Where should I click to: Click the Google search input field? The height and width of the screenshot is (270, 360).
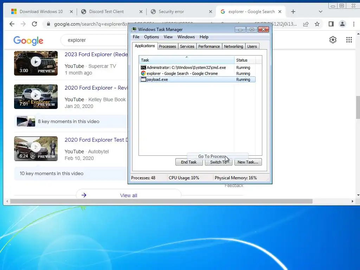pyautogui.click(x=94, y=40)
